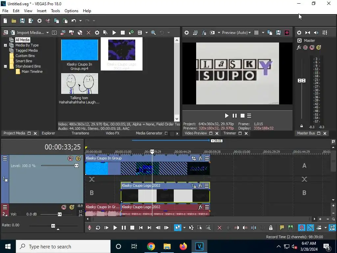Start preview in Project Media toolbar
This screenshot has width=337, height=253.
tap(114, 33)
